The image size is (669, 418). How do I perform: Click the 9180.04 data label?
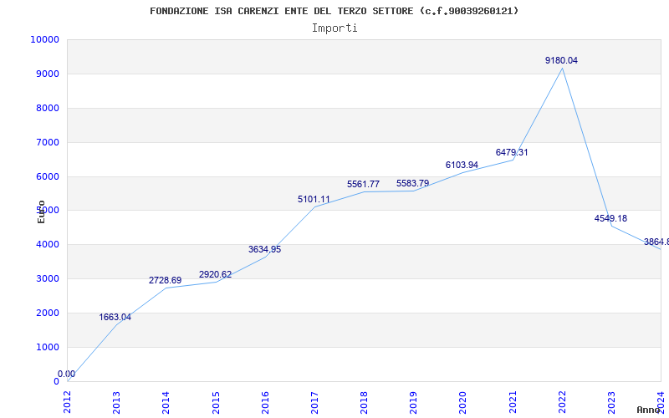pyautogui.click(x=561, y=60)
